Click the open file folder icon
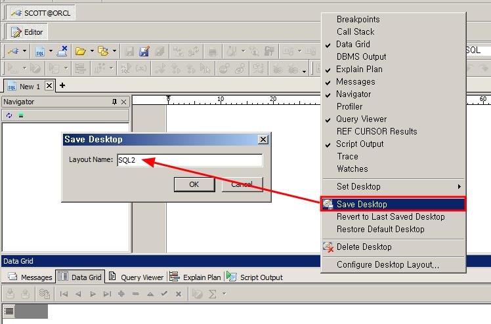The height and width of the screenshot is (324, 491). coord(80,51)
